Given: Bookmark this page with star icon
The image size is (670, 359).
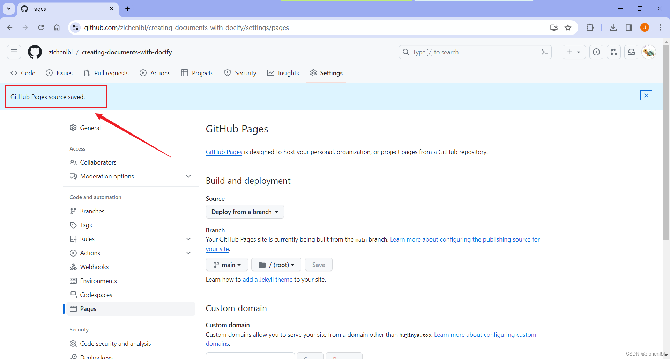Looking at the screenshot, I should pyautogui.click(x=568, y=28).
